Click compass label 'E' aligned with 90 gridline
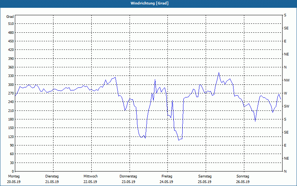297x186 pixels. point(285,145)
